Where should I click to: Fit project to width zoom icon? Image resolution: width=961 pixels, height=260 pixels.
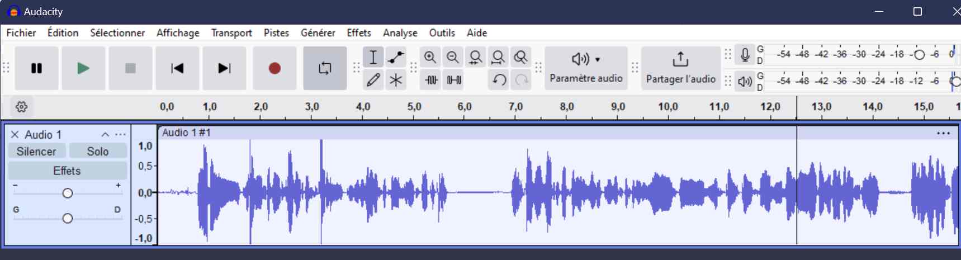tap(498, 57)
